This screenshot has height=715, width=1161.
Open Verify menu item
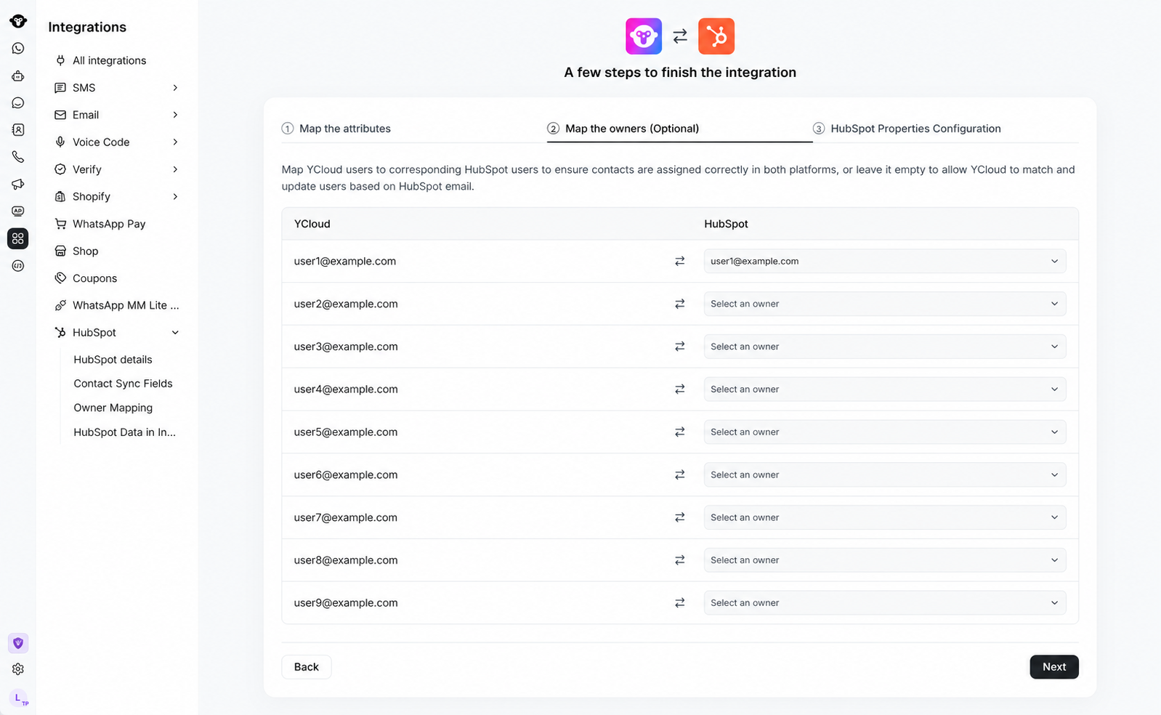pos(116,169)
